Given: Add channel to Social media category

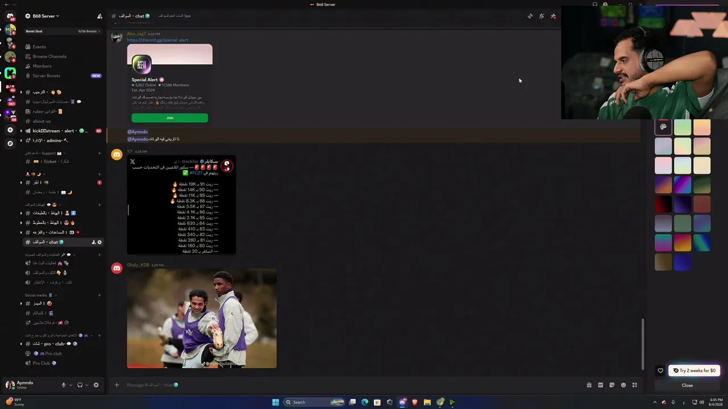Looking at the screenshot, I should pos(100,295).
